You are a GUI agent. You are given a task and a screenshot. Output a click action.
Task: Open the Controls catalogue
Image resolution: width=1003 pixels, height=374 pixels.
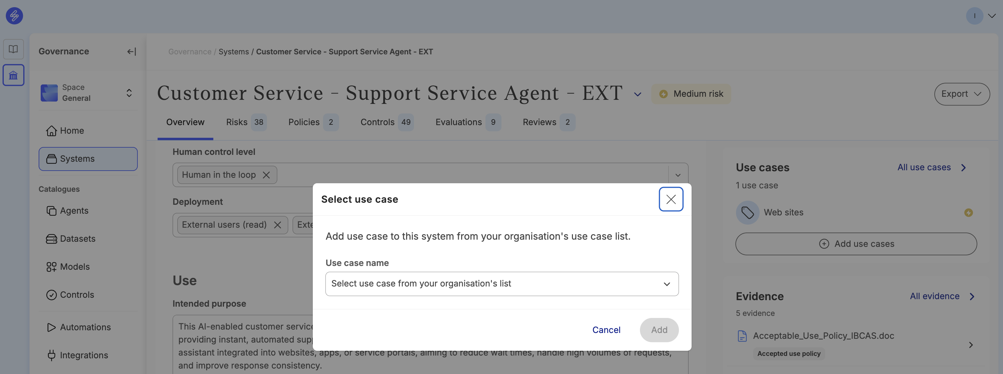tap(88, 295)
